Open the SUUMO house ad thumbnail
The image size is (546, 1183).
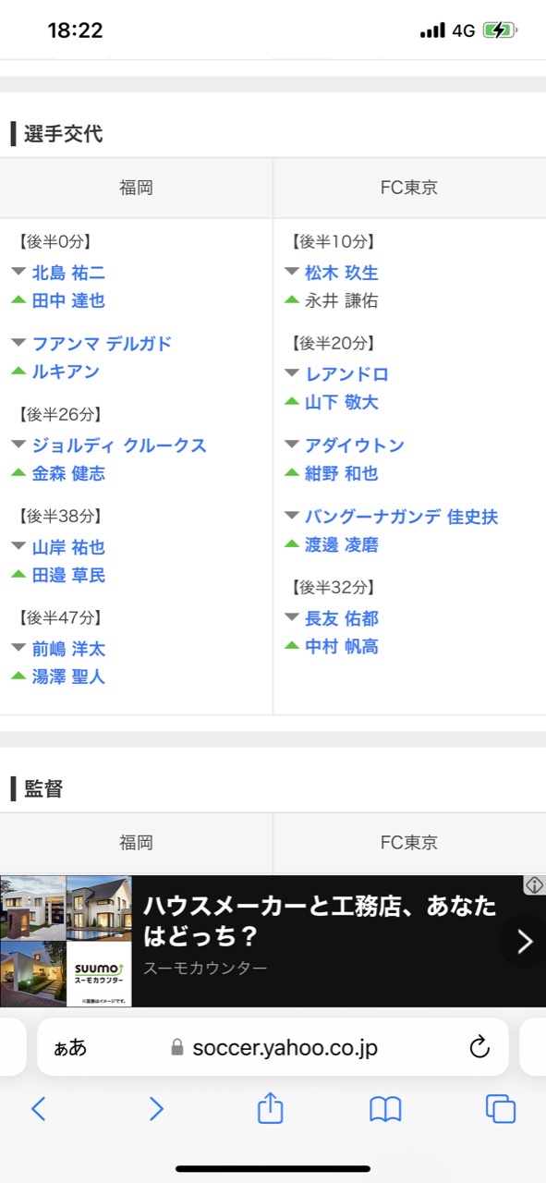pyautogui.click(x=66, y=941)
